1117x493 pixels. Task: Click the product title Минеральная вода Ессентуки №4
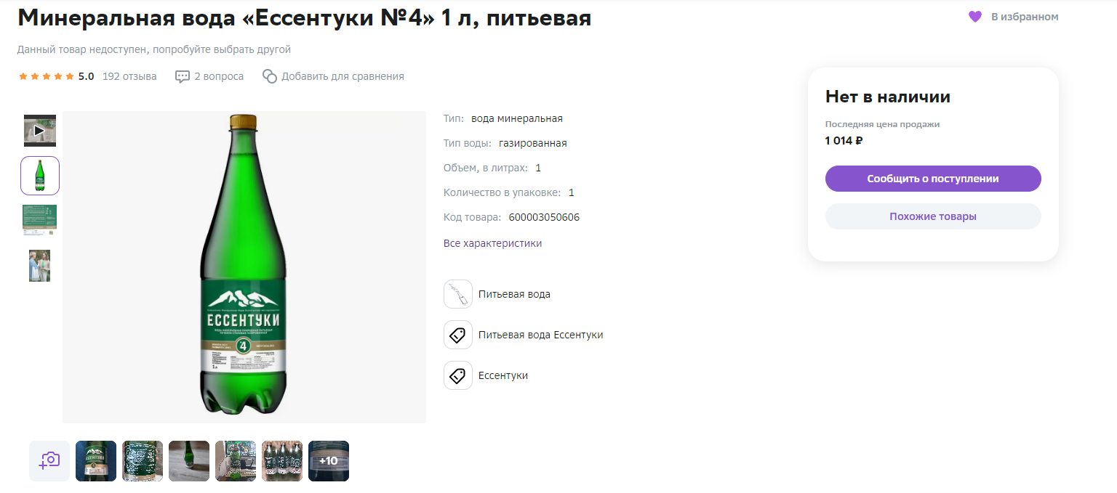[305, 18]
